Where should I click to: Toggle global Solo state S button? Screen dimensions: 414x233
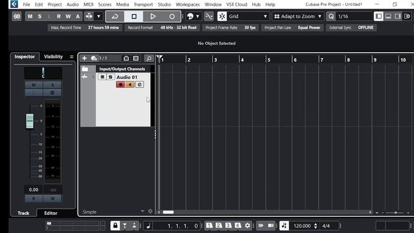[x=39, y=16]
